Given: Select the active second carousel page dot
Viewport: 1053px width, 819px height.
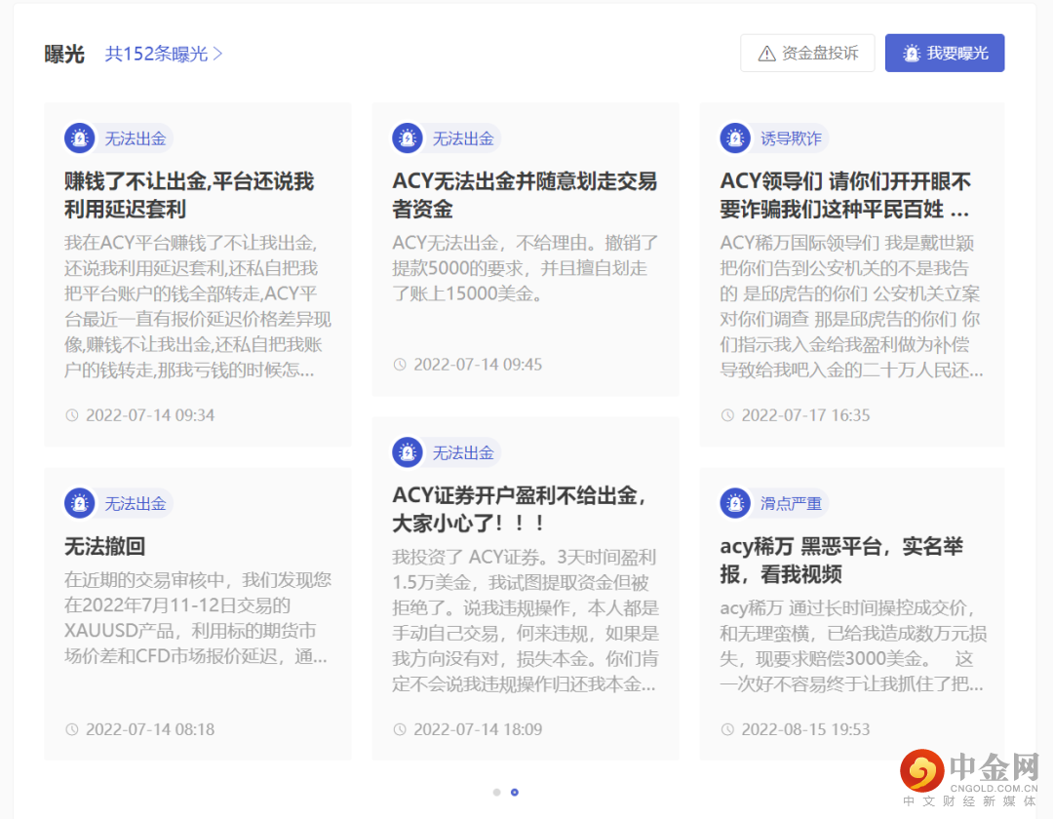Looking at the screenshot, I should click(x=515, y=792).
